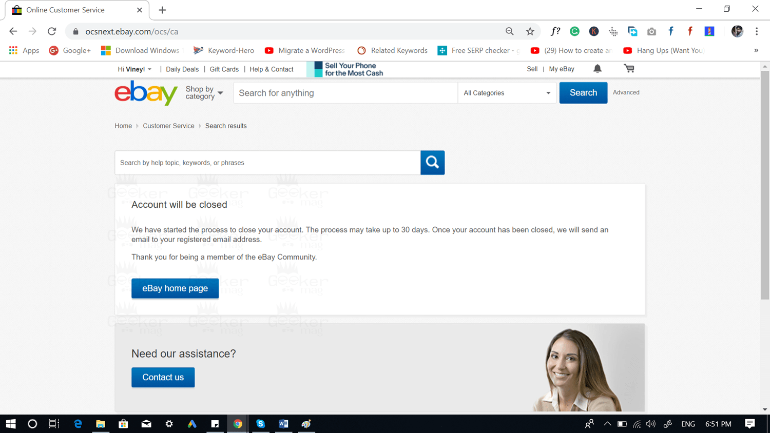Show more bookmarks with the overflow chevron
This screenshot has height=433, width=770.
(756, 50)
